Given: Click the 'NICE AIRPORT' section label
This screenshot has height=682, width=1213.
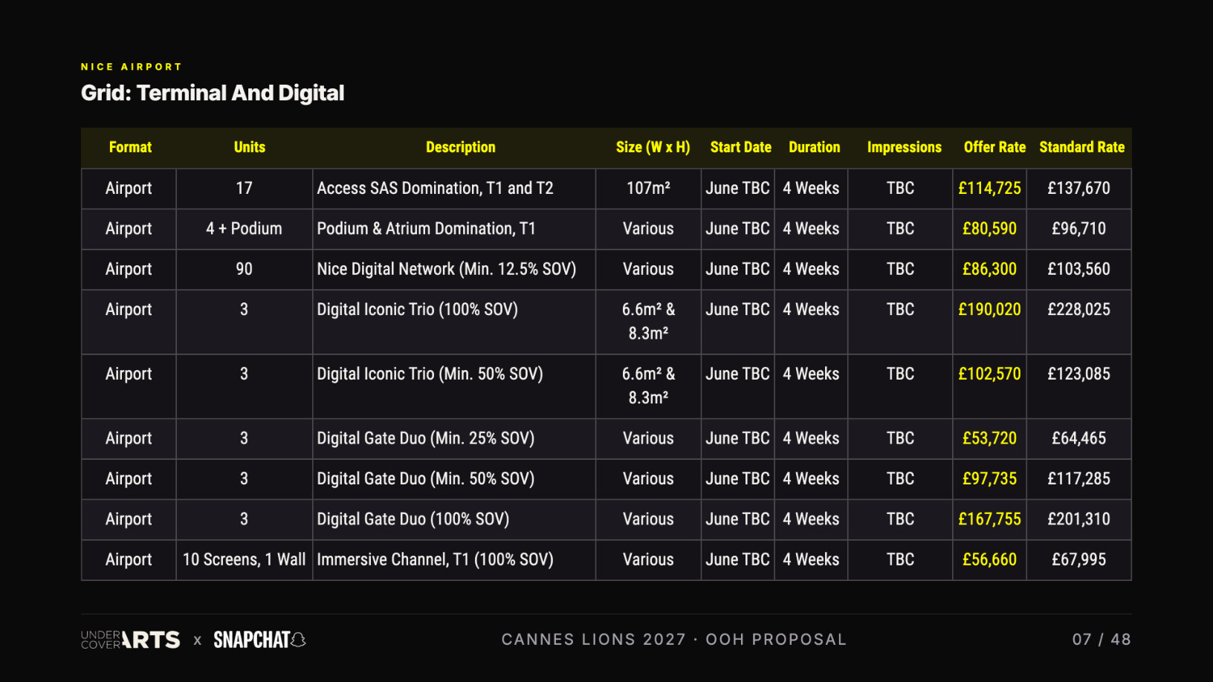Looking at the screenshot, I should [x=132, y=67].
